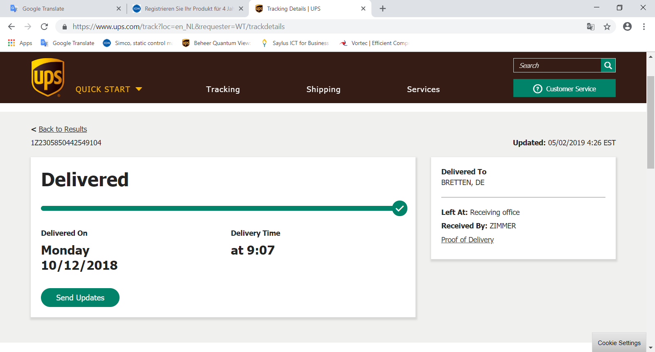This screenshot has height=352, width=655.
Task: Click the delivery time at 9:07
Action: point(253,250)
